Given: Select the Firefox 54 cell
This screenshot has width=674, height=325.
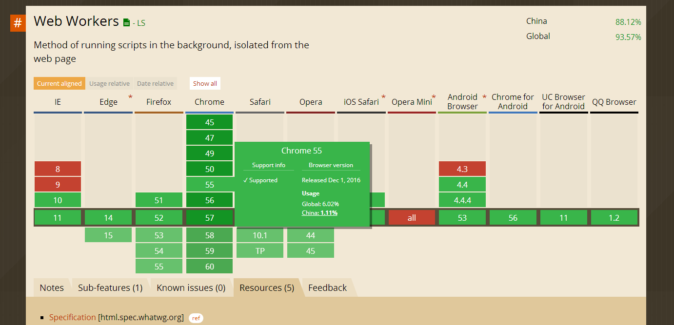Looking at the screenshot, I should pyautogui.click(x=159, y=251).
